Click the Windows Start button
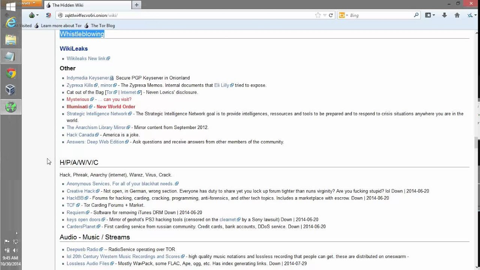This screenshot has height=270, width=480. pos(10,6)
